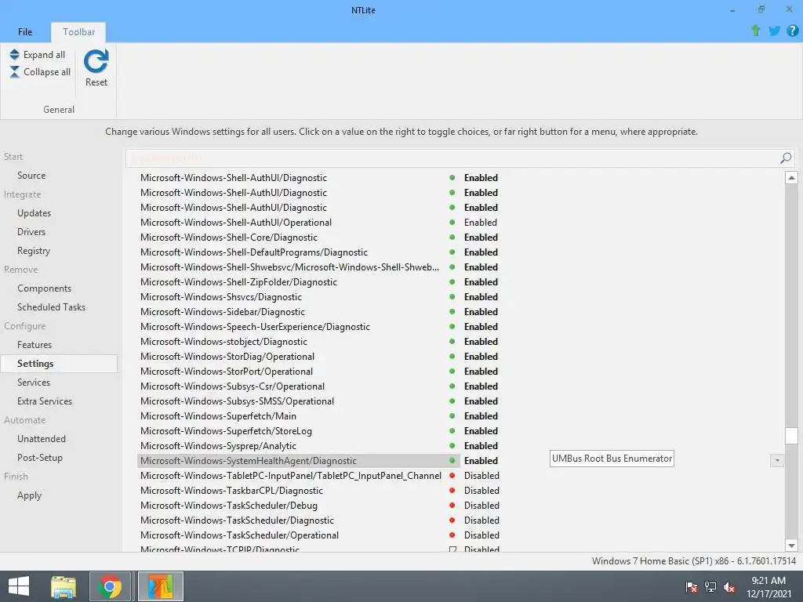Click the Collapse all icon

14,71
